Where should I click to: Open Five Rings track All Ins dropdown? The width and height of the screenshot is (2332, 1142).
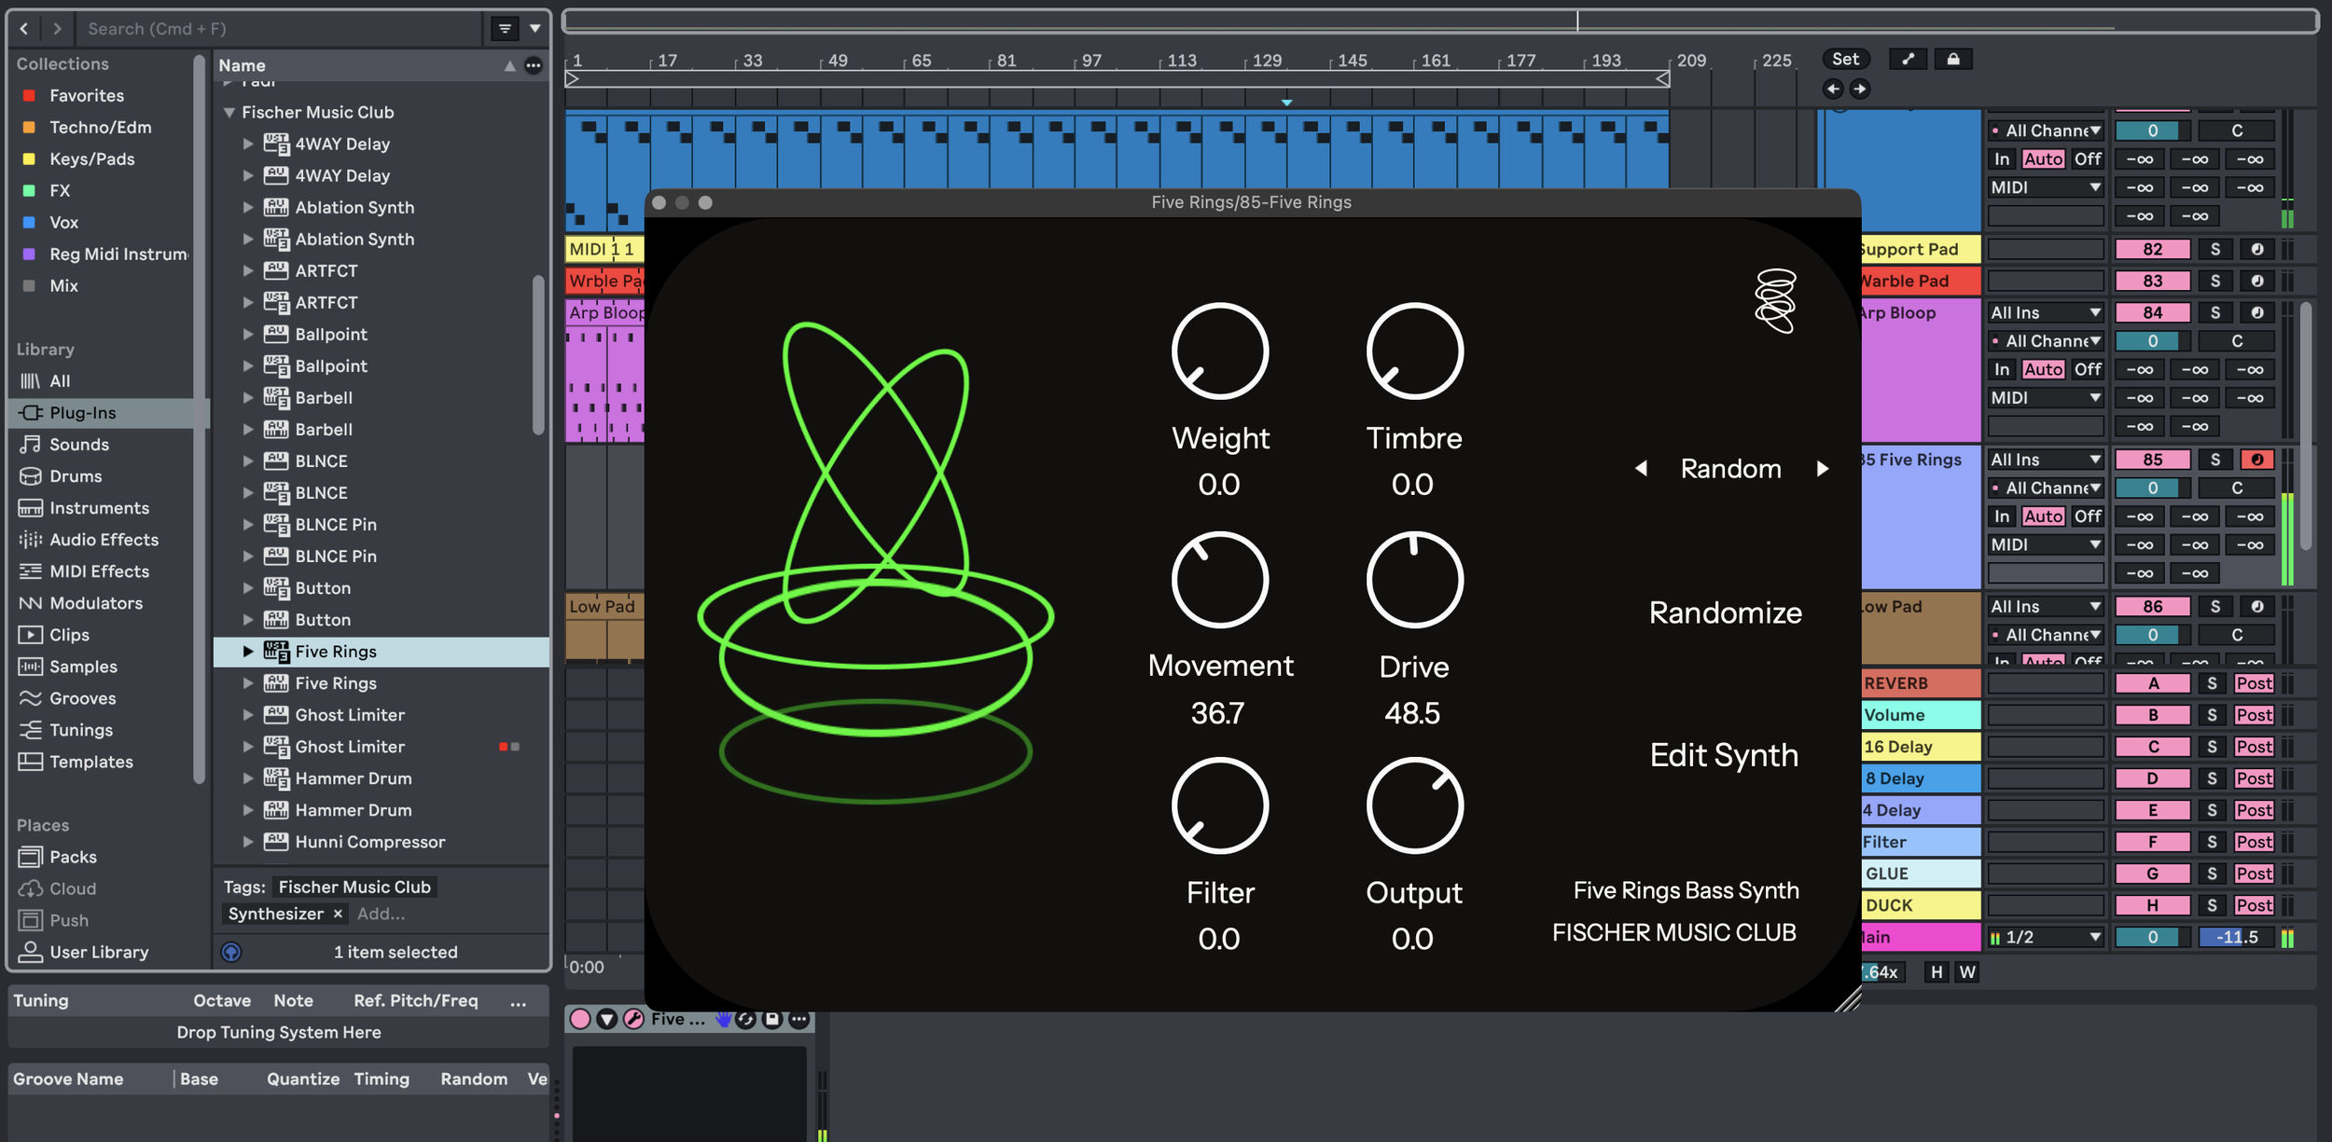point(2046,460)
